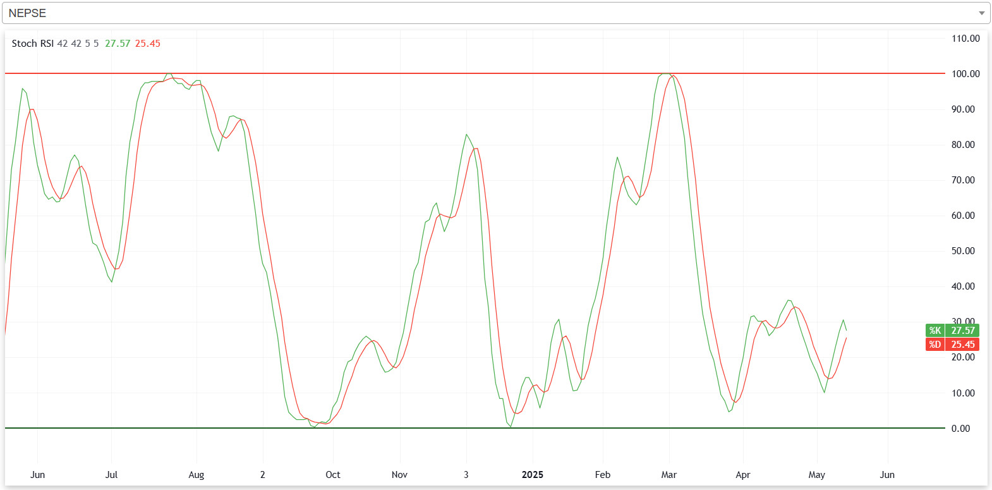Click the Oct label on time axis
992x490 pixels.
coord(333,475)
